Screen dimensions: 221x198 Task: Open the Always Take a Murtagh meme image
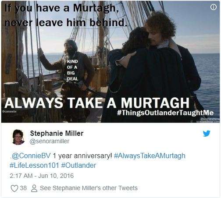tap(110, 62)
